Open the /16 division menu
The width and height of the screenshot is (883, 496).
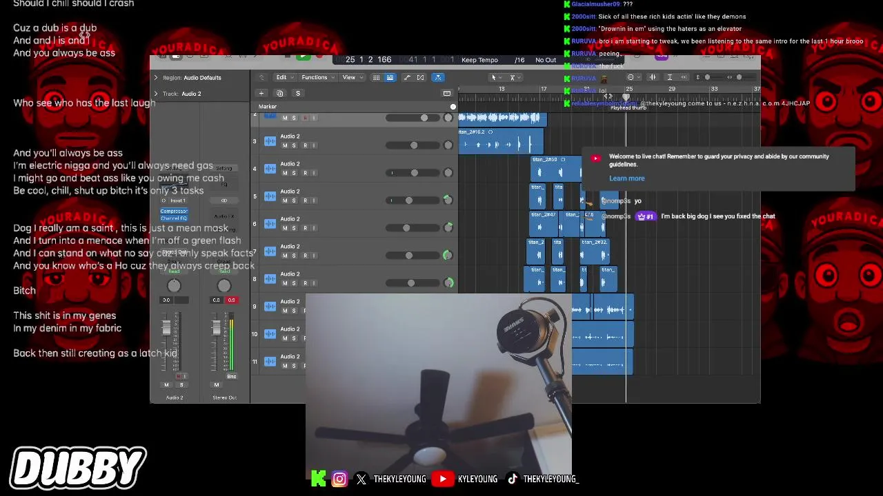[519, 60]
